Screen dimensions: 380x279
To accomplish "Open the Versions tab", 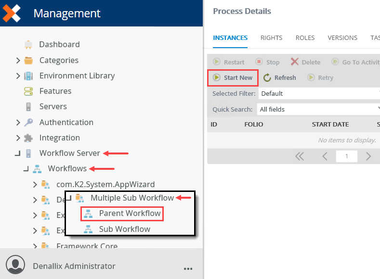I will (342, 38).
